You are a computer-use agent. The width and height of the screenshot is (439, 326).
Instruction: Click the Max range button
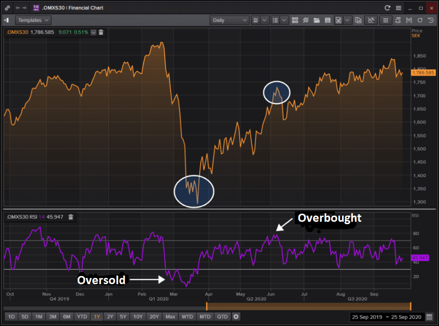coord(170,317)
